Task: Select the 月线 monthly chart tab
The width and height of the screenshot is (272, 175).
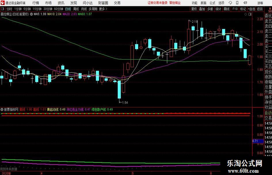Action: click(84, 9)
